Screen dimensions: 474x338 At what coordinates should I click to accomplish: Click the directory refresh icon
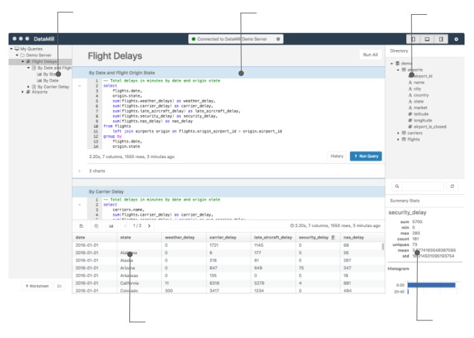pyautogui.click(x=452, y=186)
